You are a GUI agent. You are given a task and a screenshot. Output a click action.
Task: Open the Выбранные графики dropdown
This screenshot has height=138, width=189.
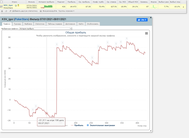coord(46,29)
